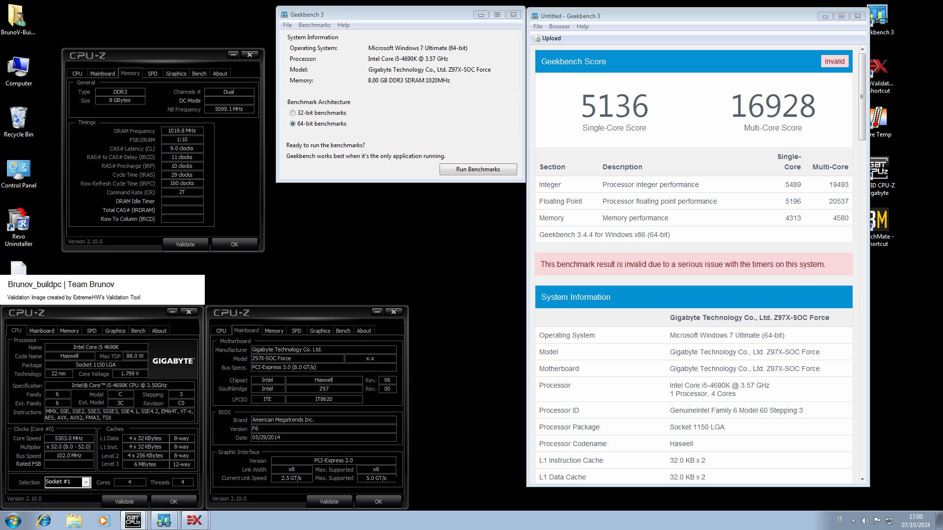This screenshot has width=943, height=530.
Task: Select 32-bit benchmarks radio button
Action: 293,113
